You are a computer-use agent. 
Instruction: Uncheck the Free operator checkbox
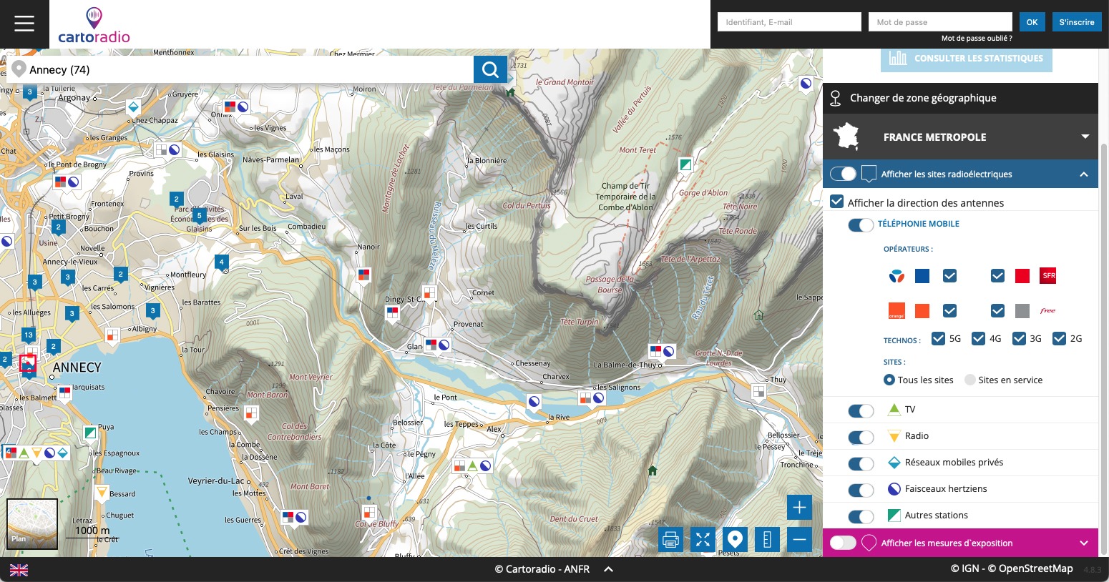[997, 311]
